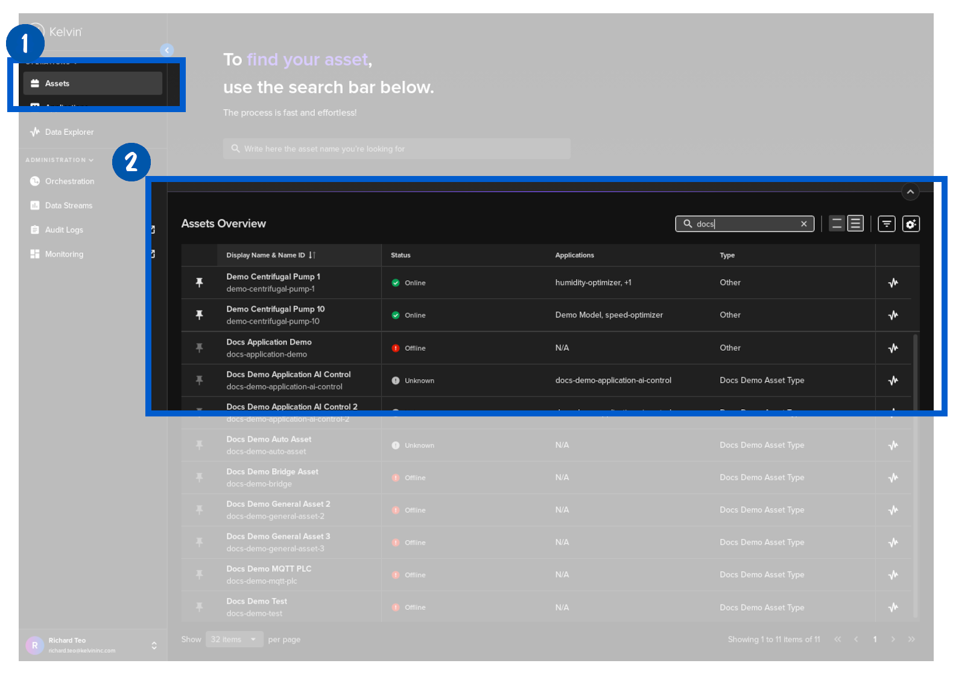Collapse the sidebar with arrow button

[167, 50]
